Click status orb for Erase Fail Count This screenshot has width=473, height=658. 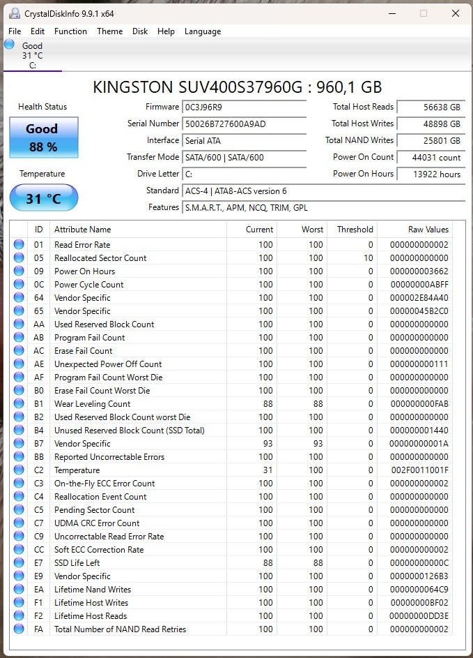(19, 350)
